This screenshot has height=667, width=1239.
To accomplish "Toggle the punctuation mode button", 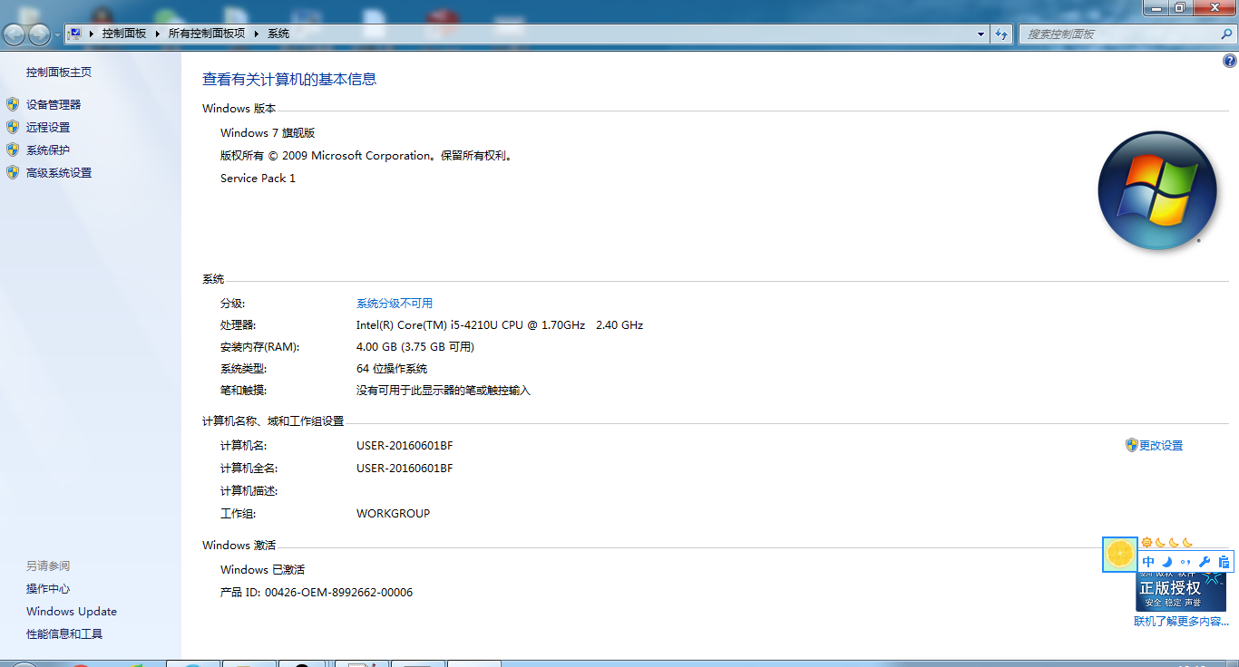I will click(1185, 562).
